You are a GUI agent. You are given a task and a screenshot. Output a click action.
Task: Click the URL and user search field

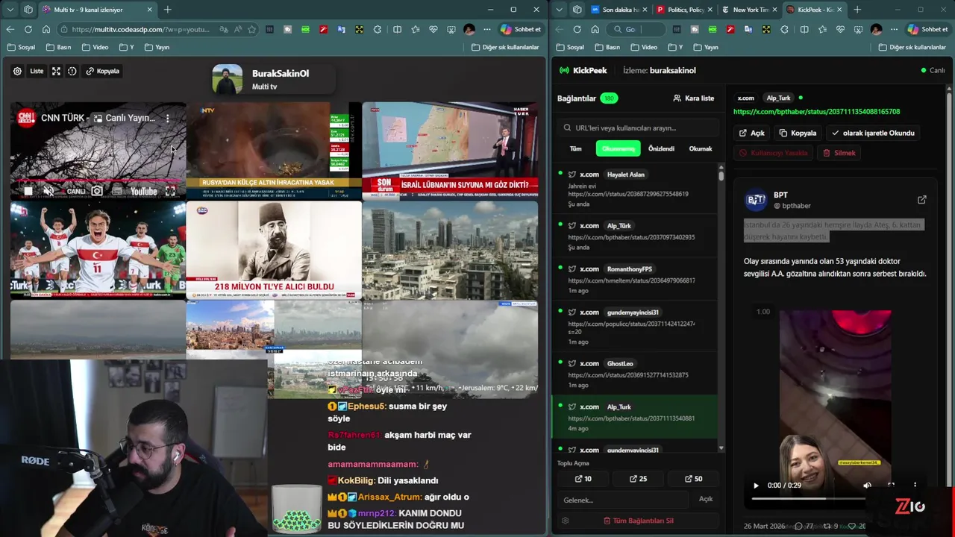[638, 128]
